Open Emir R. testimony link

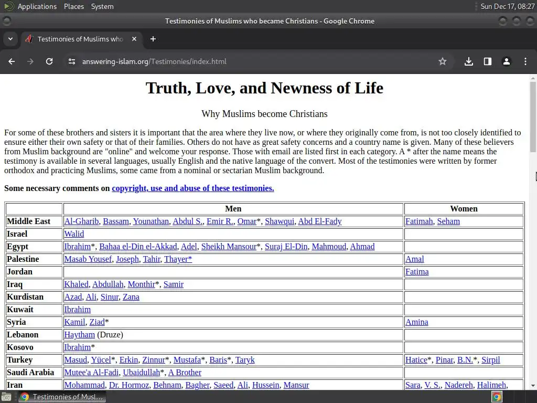pos(220,221)
